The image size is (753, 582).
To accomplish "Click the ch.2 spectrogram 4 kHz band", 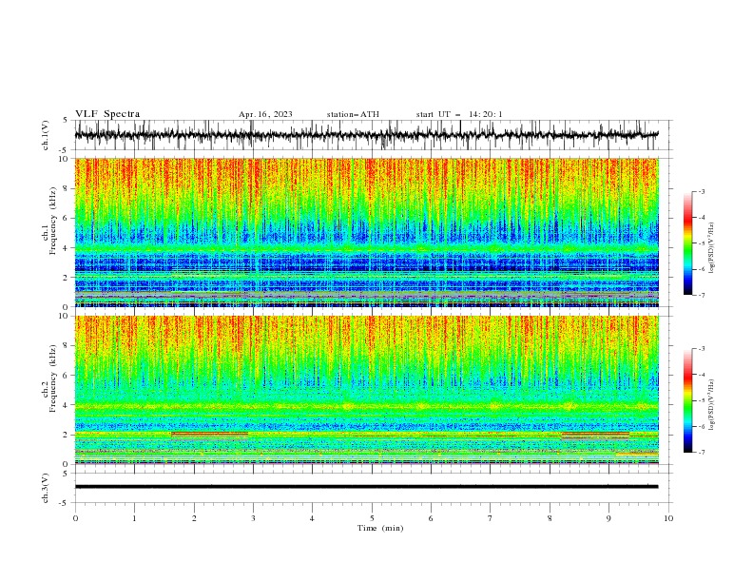I will click(x=366, y=406).
